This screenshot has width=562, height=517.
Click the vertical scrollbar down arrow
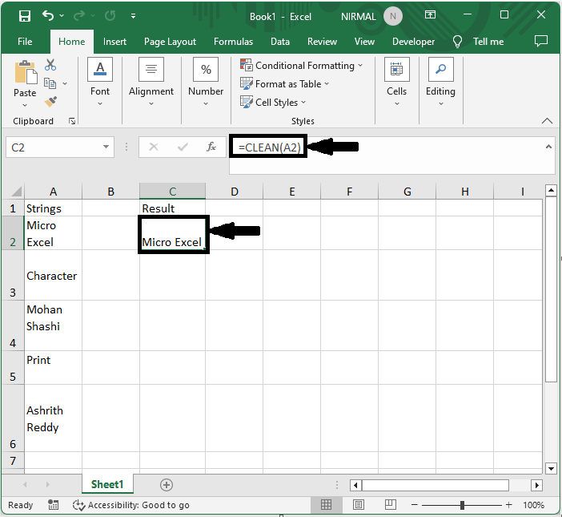[x=551, y=468]
